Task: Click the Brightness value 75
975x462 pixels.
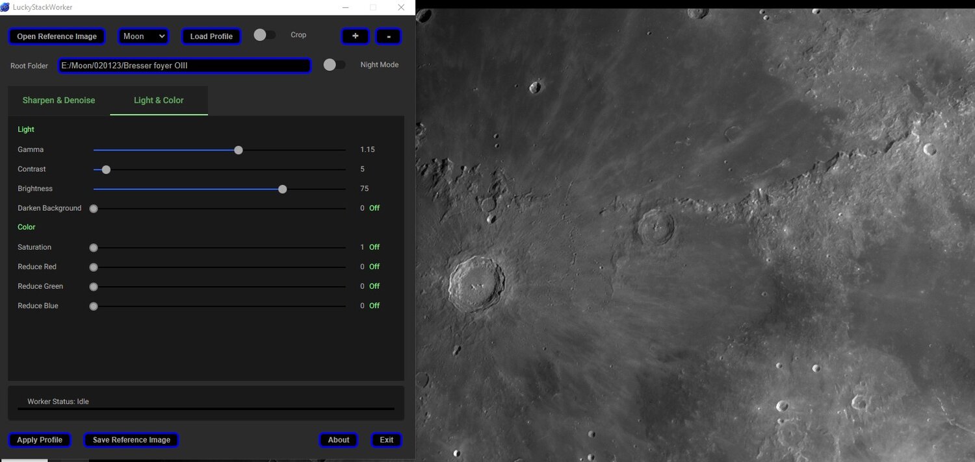Action: tap(365, 189)
